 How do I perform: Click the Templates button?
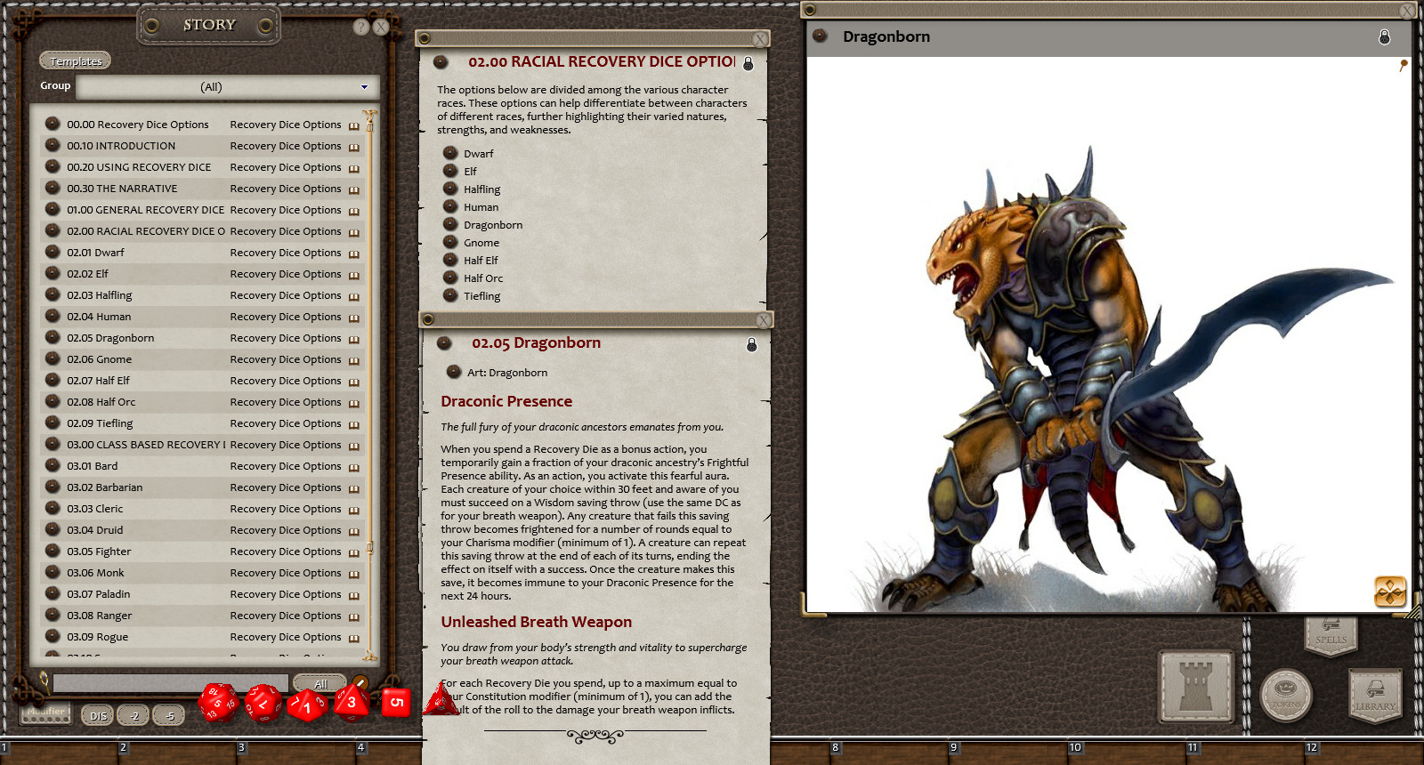coord(76,61)
